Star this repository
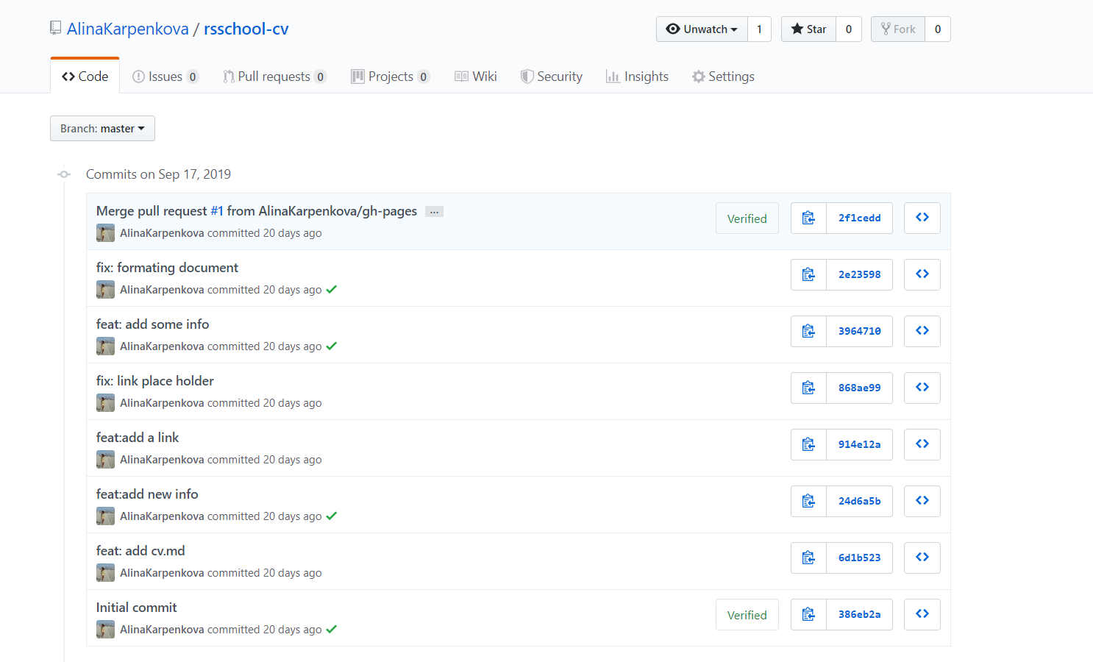 click(808, 29)
